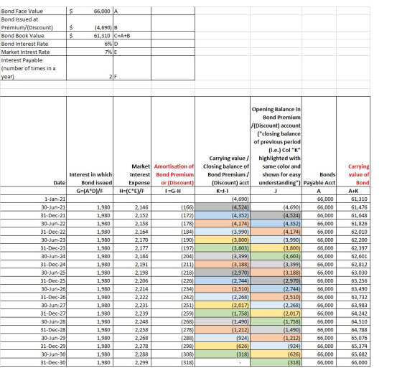Select the 2,184 interest expense cell
This screenshot has height=368, width=402.
tap(132, 257)
